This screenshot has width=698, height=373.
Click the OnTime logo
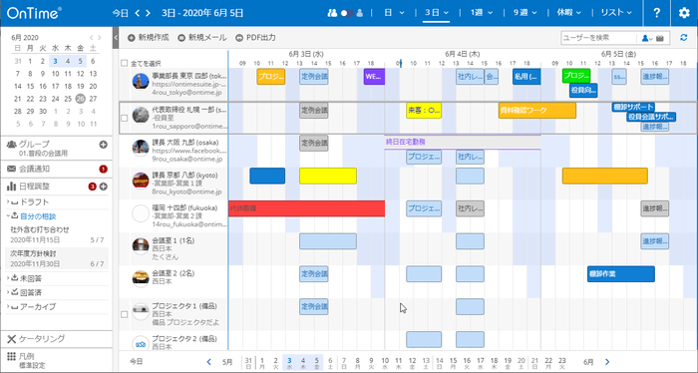(x=34, y=13)
